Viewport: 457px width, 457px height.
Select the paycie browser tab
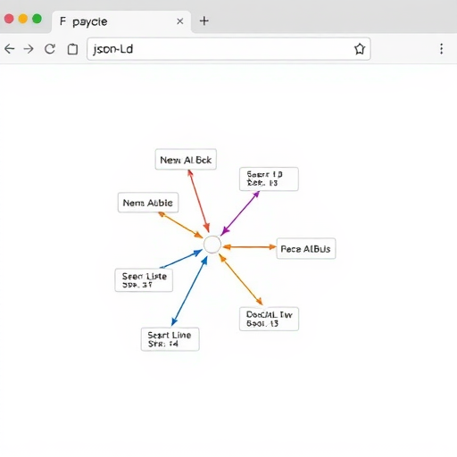point(121,21)
